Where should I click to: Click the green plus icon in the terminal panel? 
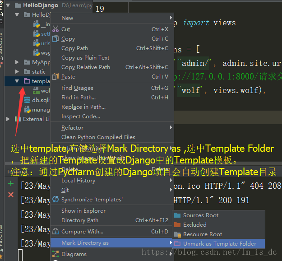(11, 183)
